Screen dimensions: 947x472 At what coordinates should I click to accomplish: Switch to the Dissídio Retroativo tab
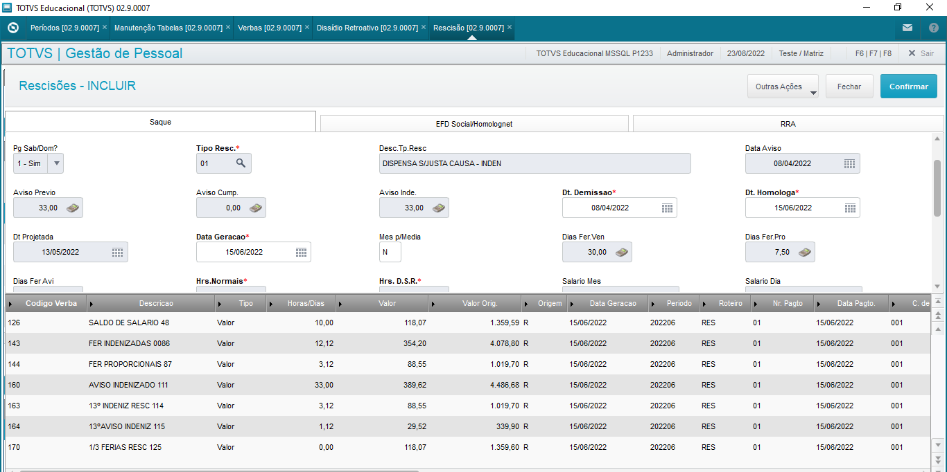(x=367, y=28)
